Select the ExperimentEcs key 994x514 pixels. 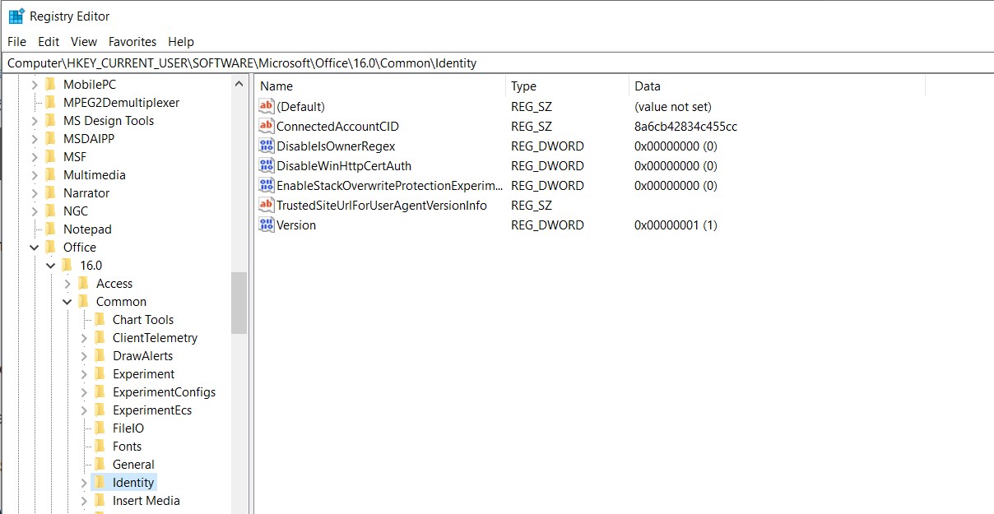point(152,410)
